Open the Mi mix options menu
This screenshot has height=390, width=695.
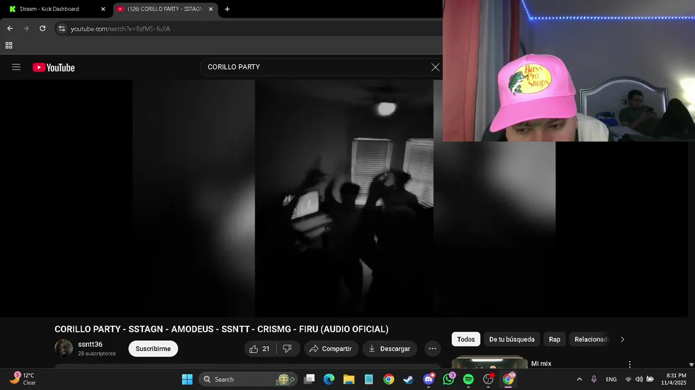[630, 364]
